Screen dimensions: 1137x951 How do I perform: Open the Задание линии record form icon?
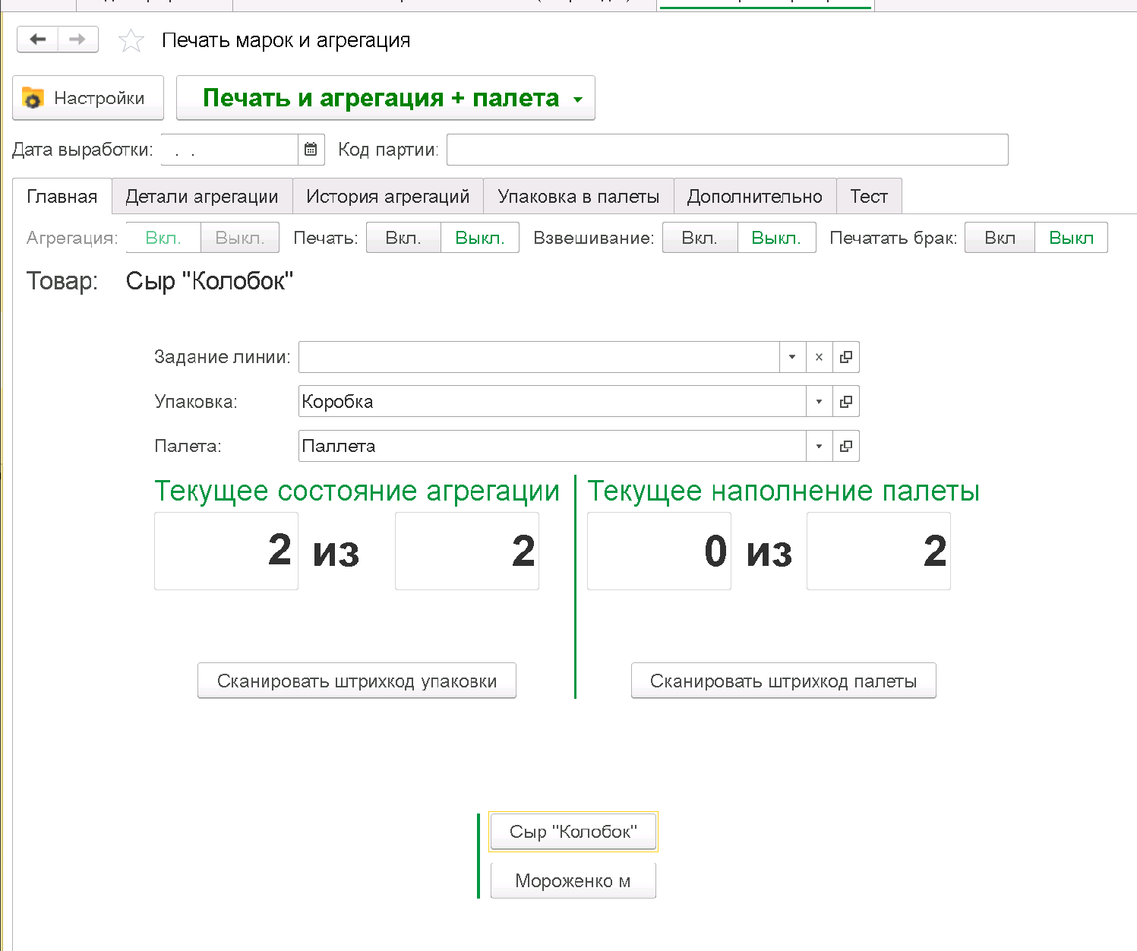click(x=846, y=357)
